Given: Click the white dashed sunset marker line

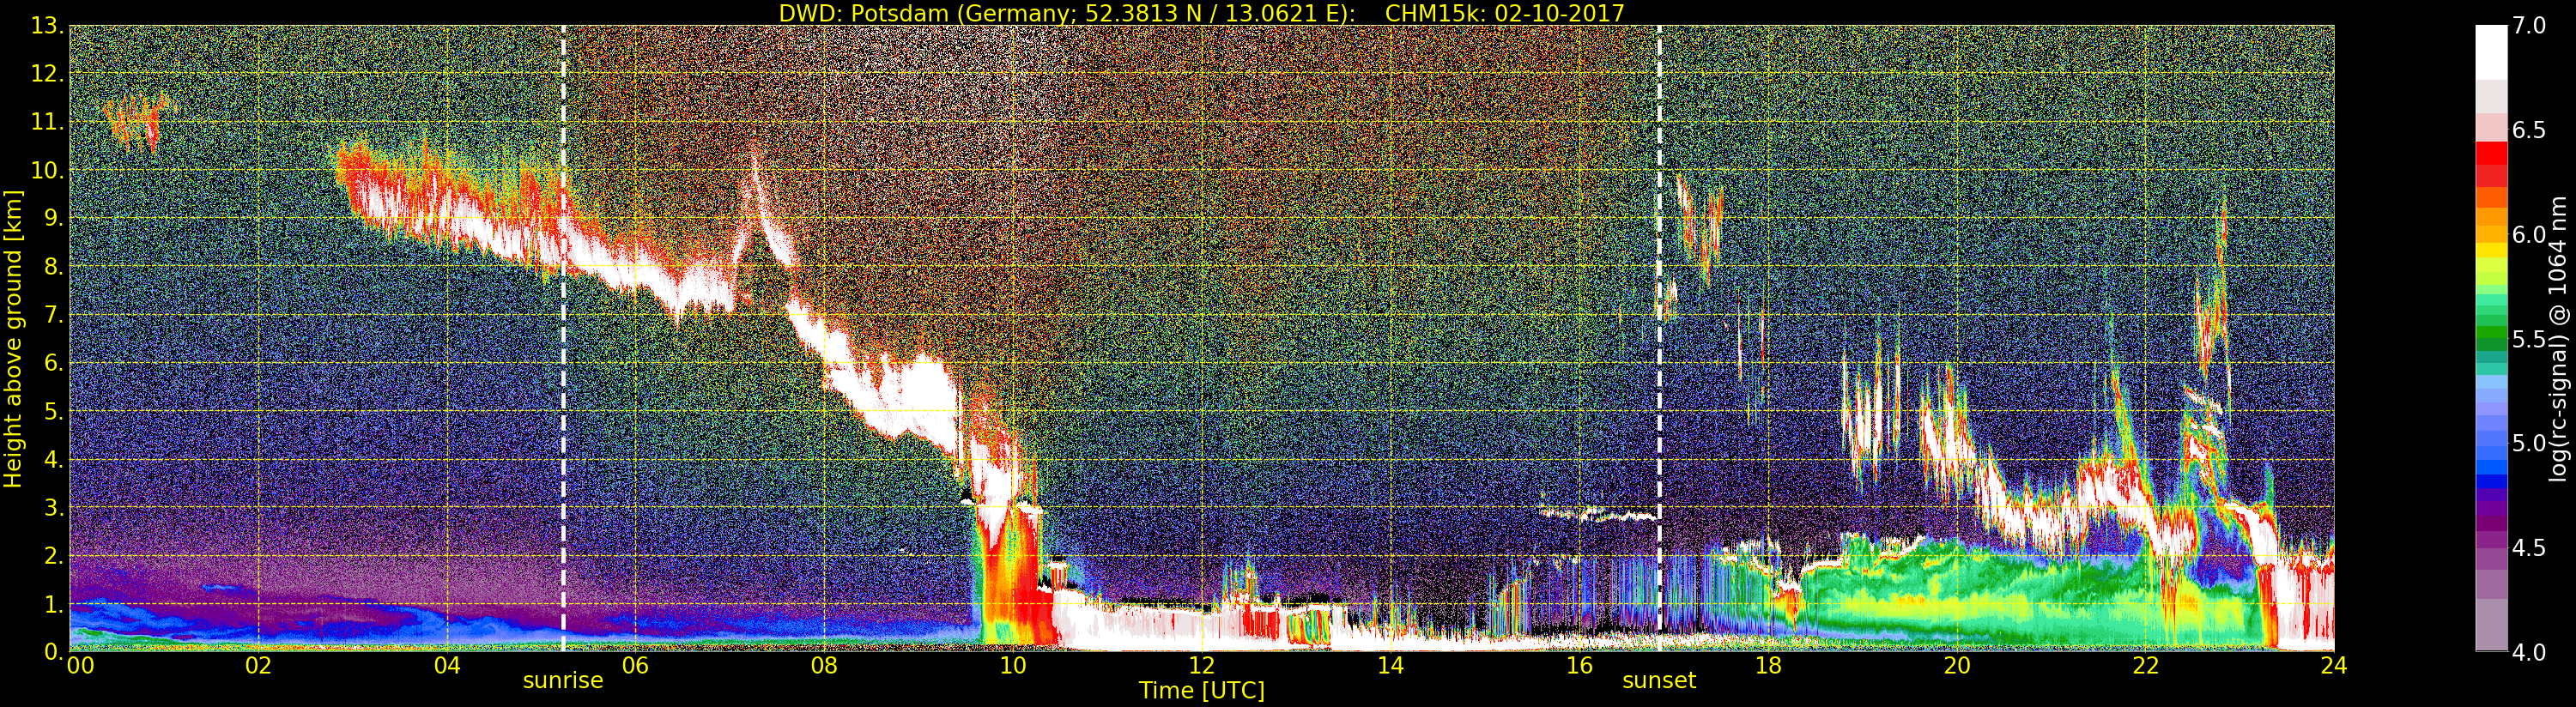Looking at the screenshot, I should tap(1659, 338).
